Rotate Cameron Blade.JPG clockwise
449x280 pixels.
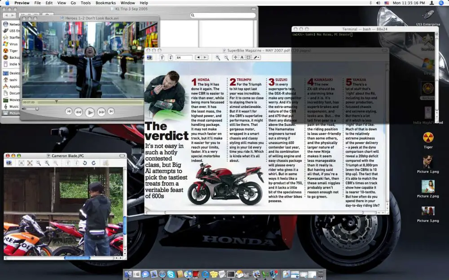pos(94,163)
